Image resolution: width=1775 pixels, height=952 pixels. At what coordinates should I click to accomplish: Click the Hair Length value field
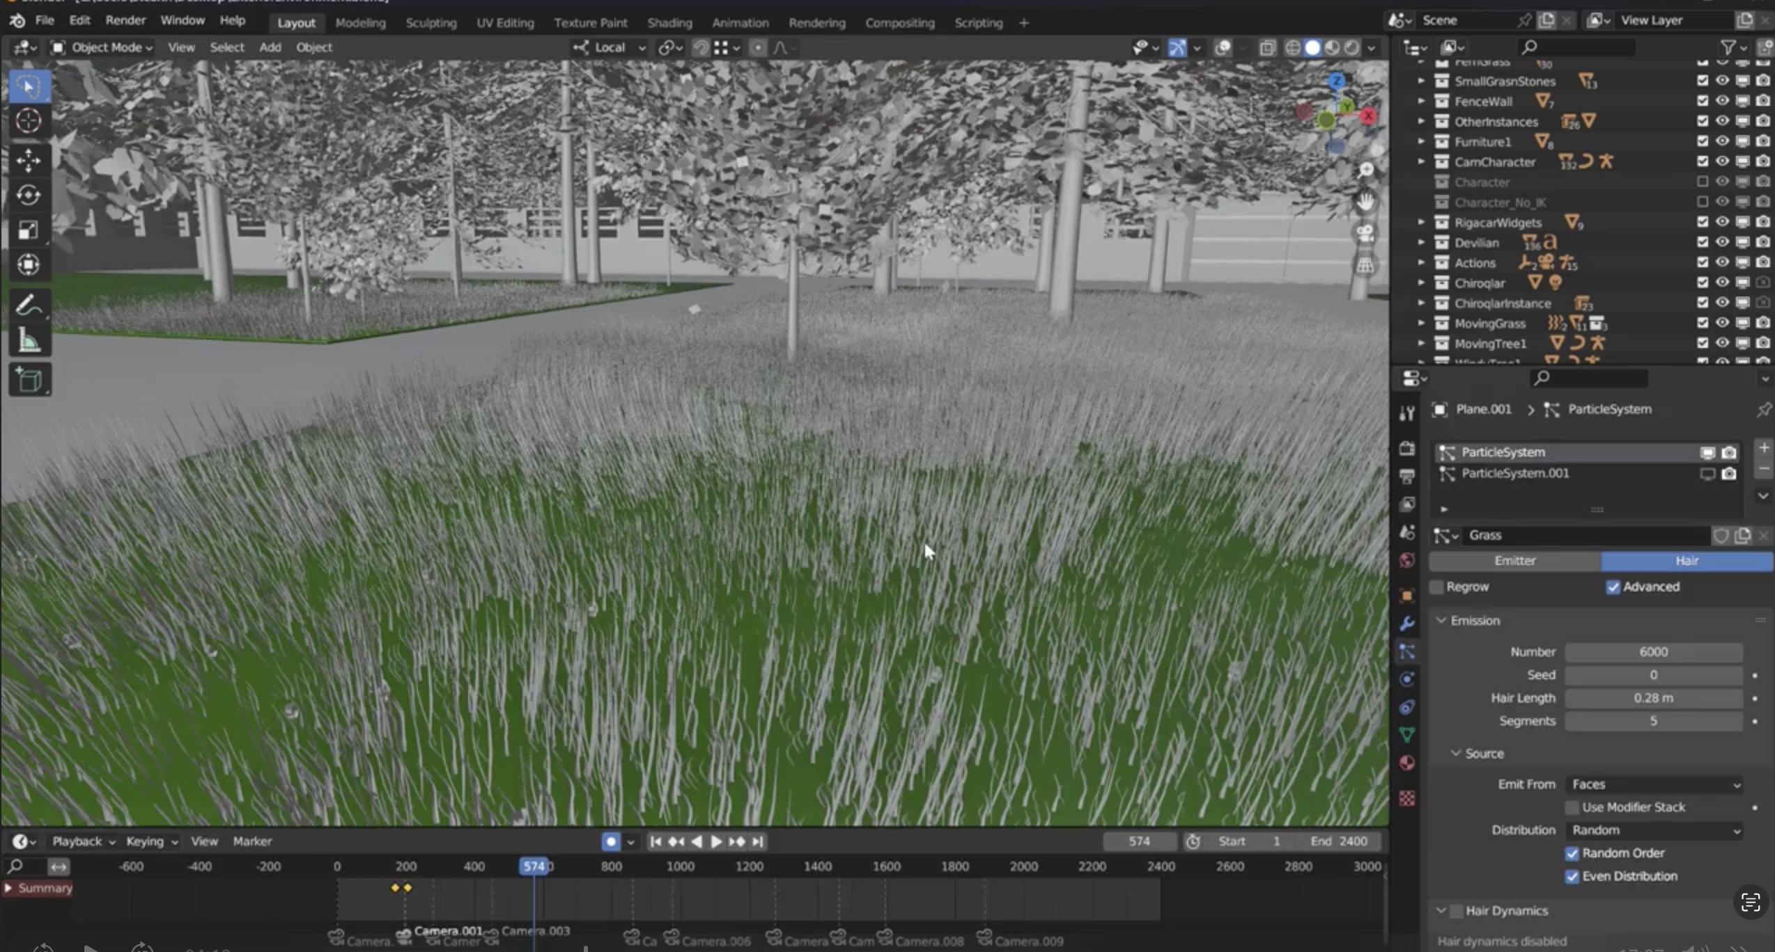1653,698
